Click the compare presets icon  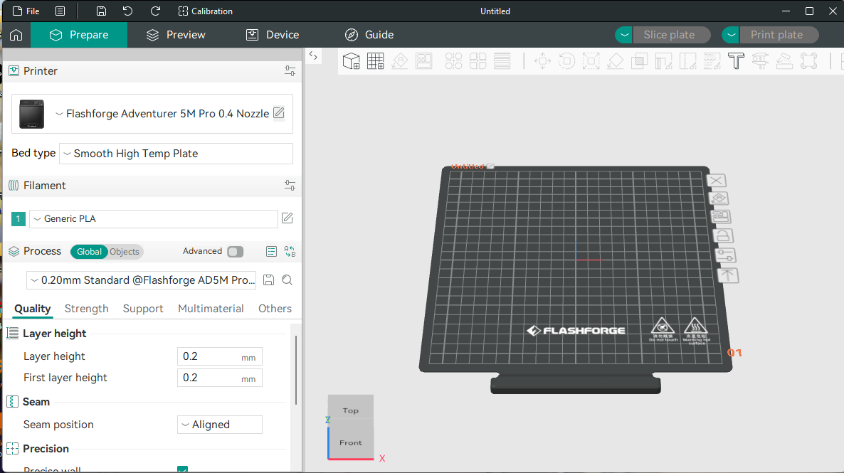tap(290, 251)
